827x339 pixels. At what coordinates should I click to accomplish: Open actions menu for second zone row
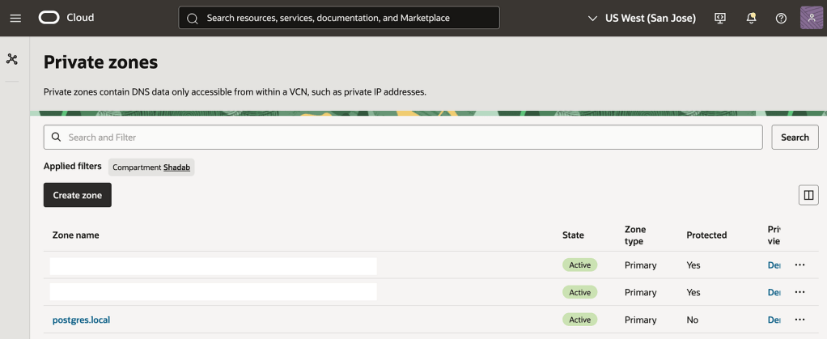pyautogui.click(x=799, y=292)
